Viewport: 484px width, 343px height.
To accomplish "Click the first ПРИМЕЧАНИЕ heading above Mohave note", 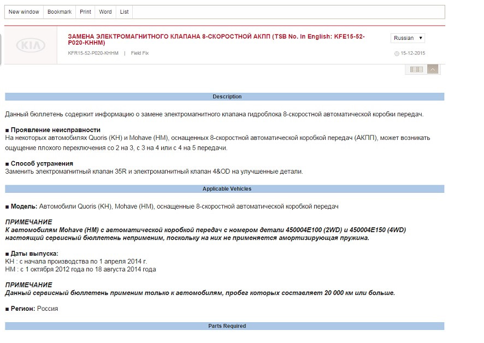I will pyautogui.click(x=29, y=222).
